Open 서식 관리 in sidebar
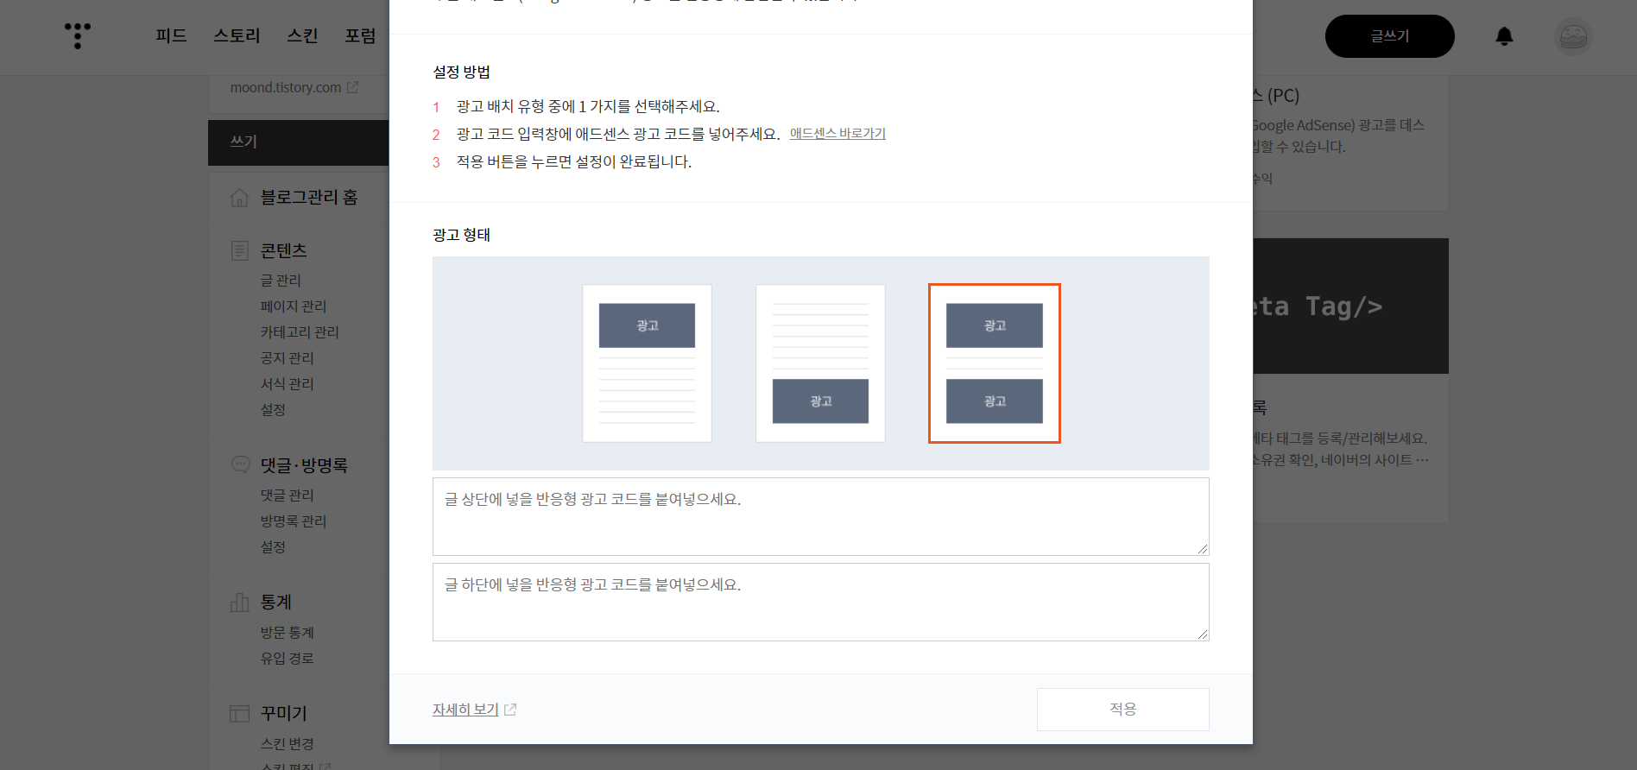Screen dimensions: 1637x770 tap(287, 384)
